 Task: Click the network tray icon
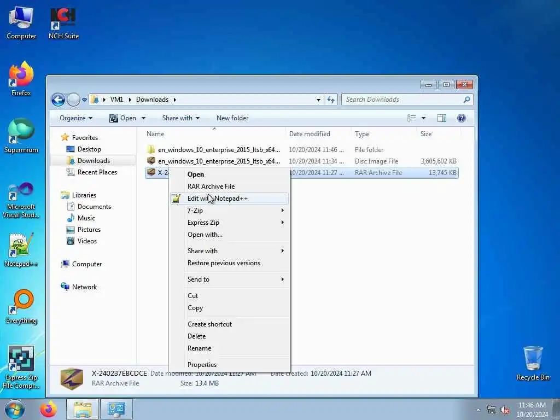click(x=492, y=410)
